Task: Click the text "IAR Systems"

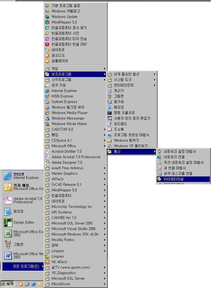Action: (62, 212)
